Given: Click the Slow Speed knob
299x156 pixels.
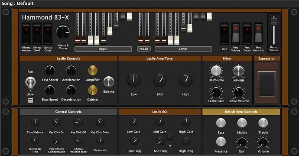Looking at the screenshot, I should click(50, 90).
